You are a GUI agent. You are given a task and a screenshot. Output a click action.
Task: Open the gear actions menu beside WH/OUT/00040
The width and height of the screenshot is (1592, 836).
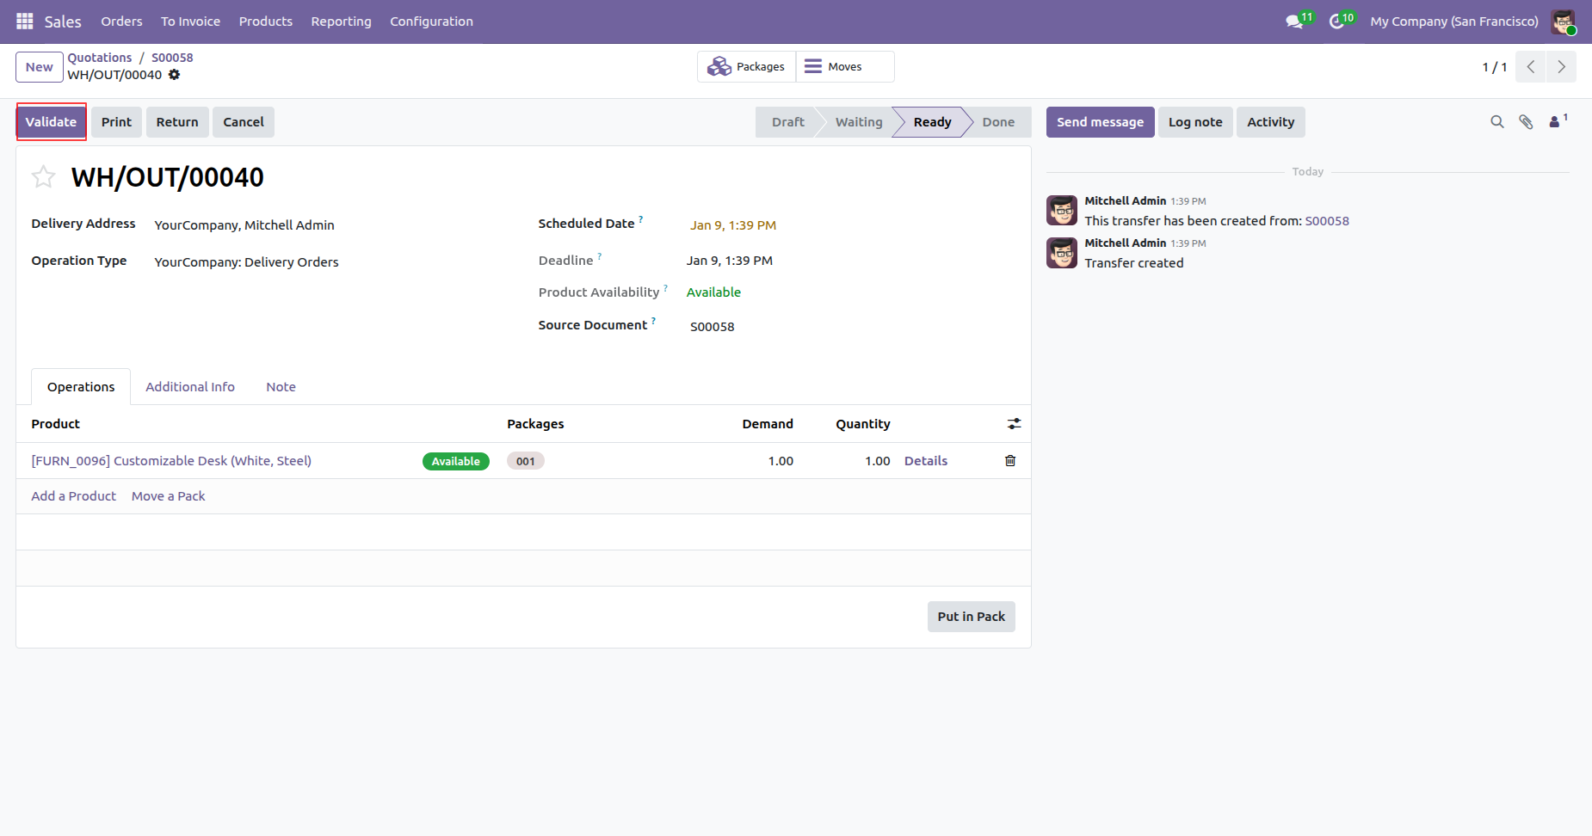(174, 75)
